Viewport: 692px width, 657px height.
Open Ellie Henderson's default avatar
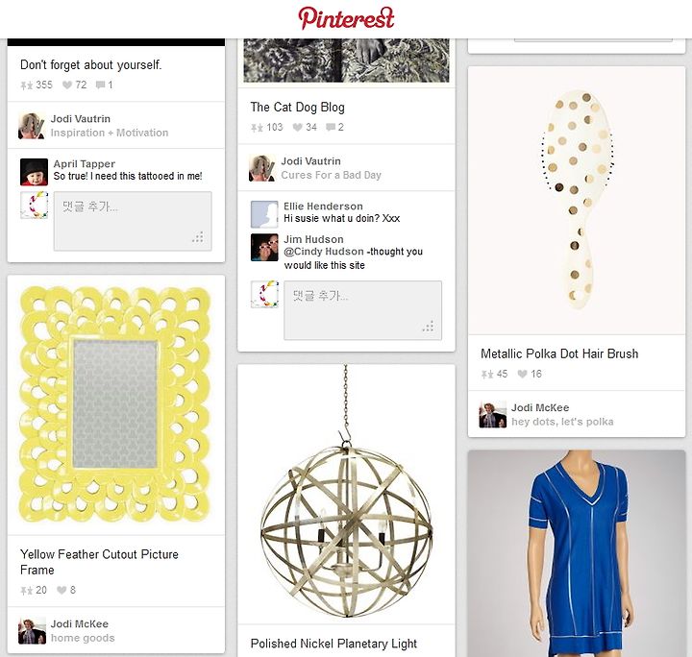(264, 214)
